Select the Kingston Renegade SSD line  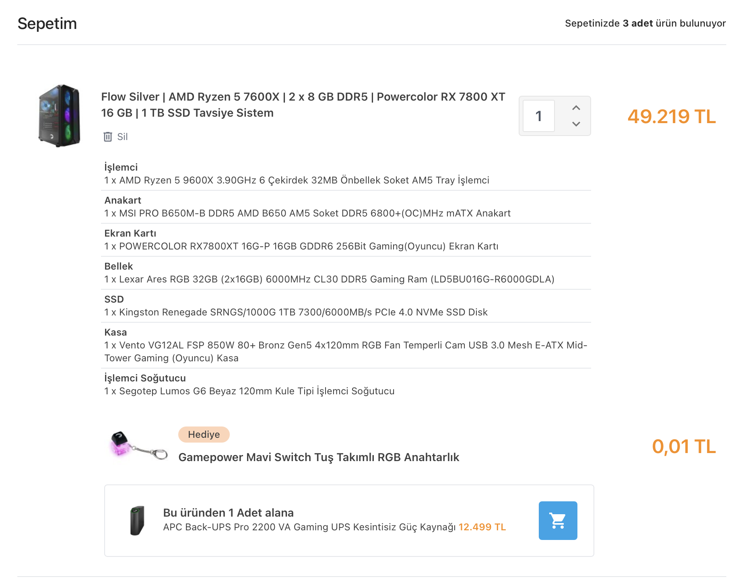coord(296,312)
